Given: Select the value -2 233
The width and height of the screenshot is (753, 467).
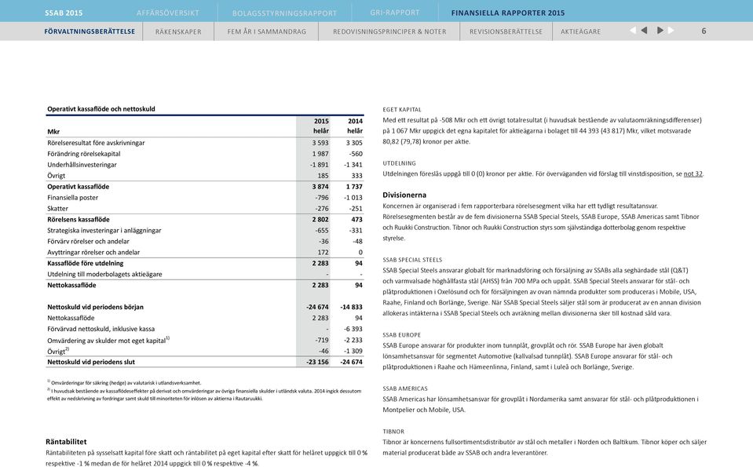Looking at the screenshot, I should click(x=353, y=340).
